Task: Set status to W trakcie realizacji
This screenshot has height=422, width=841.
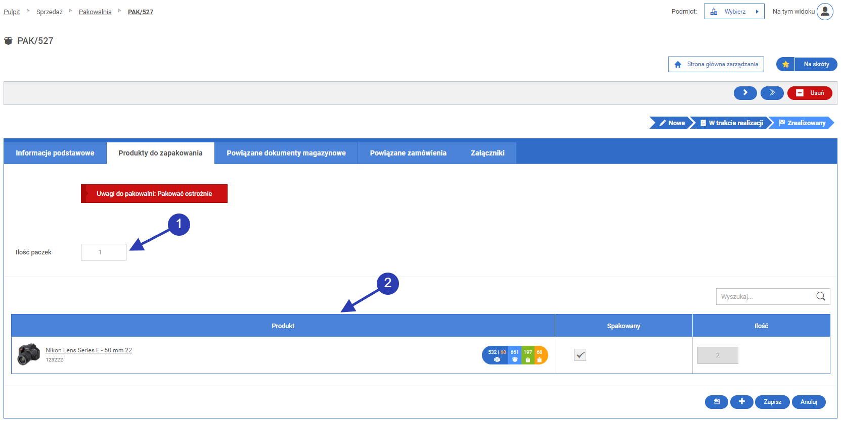Action: coord(731,123)
